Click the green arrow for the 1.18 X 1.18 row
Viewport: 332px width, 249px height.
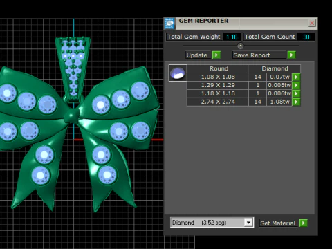coord(296,93)
